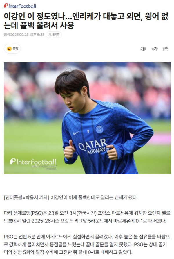
Task: Listen to the article with the speaker icon
Action: click(143, 49)
